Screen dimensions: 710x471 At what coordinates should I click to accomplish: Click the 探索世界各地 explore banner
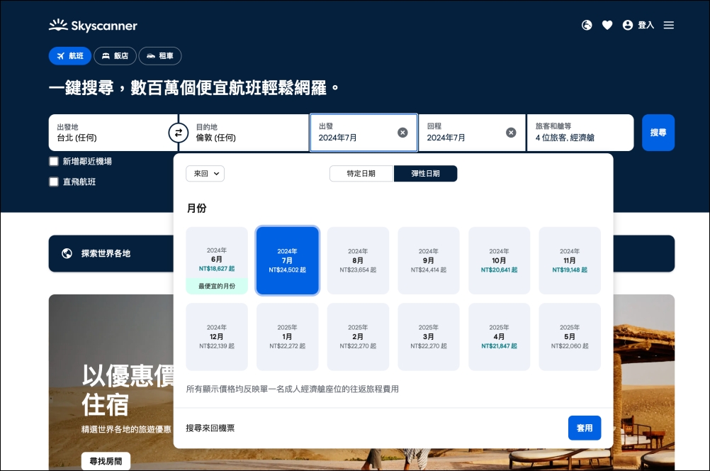pos(111,253)
